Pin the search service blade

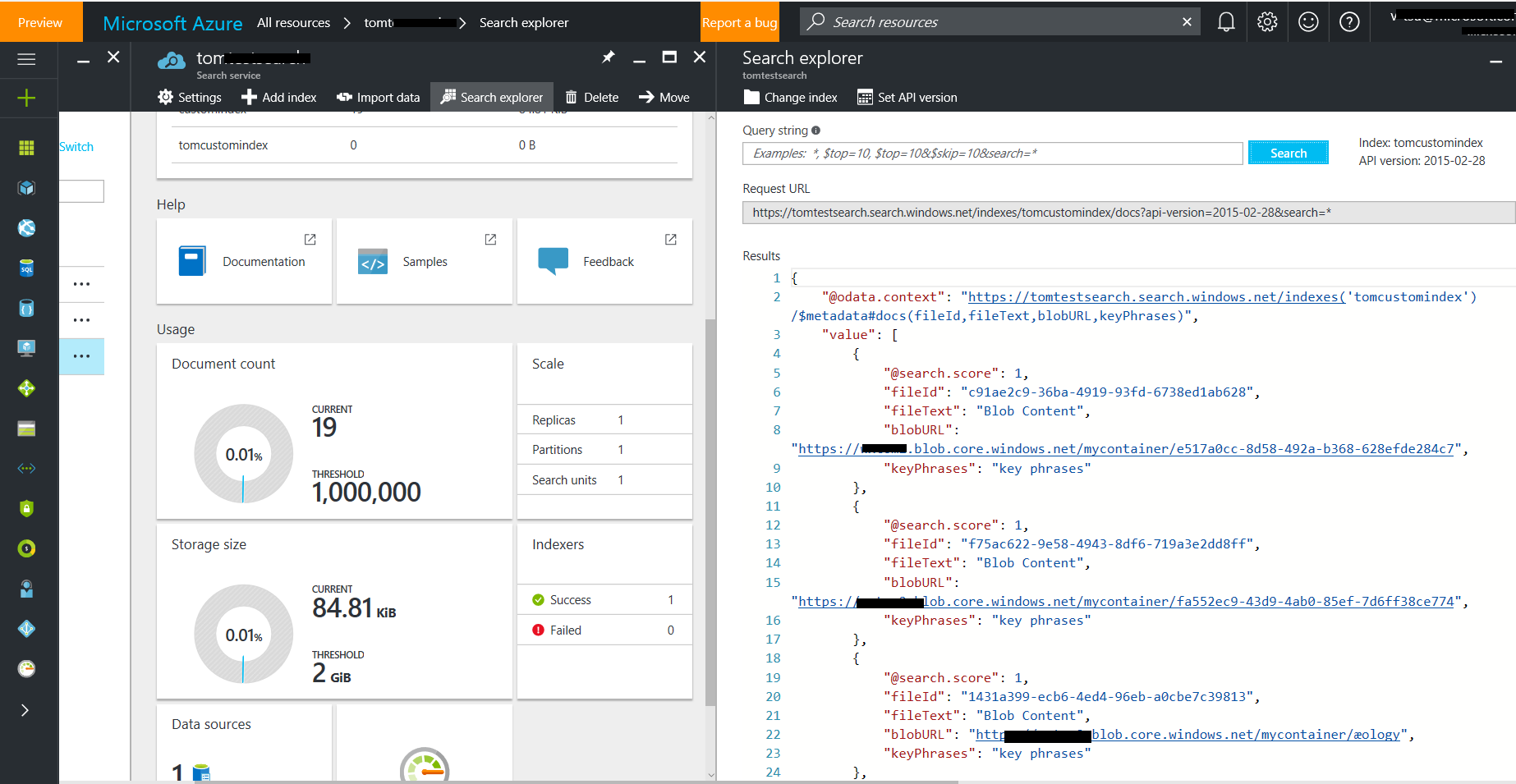[x=608, y=57]
